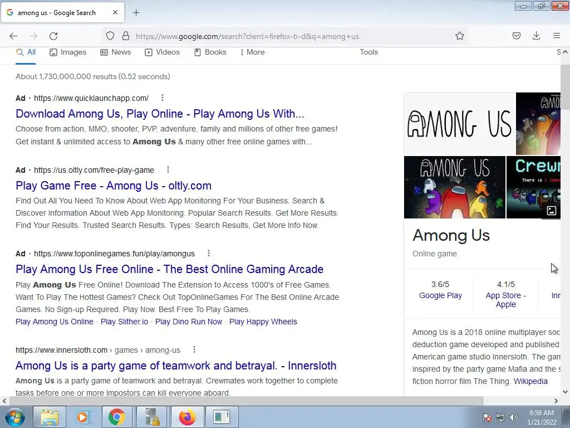Image resolution: width=570 pixels, height=428 pixels.
Task: Open the Google Play rating link
Action: coord(440,295)
